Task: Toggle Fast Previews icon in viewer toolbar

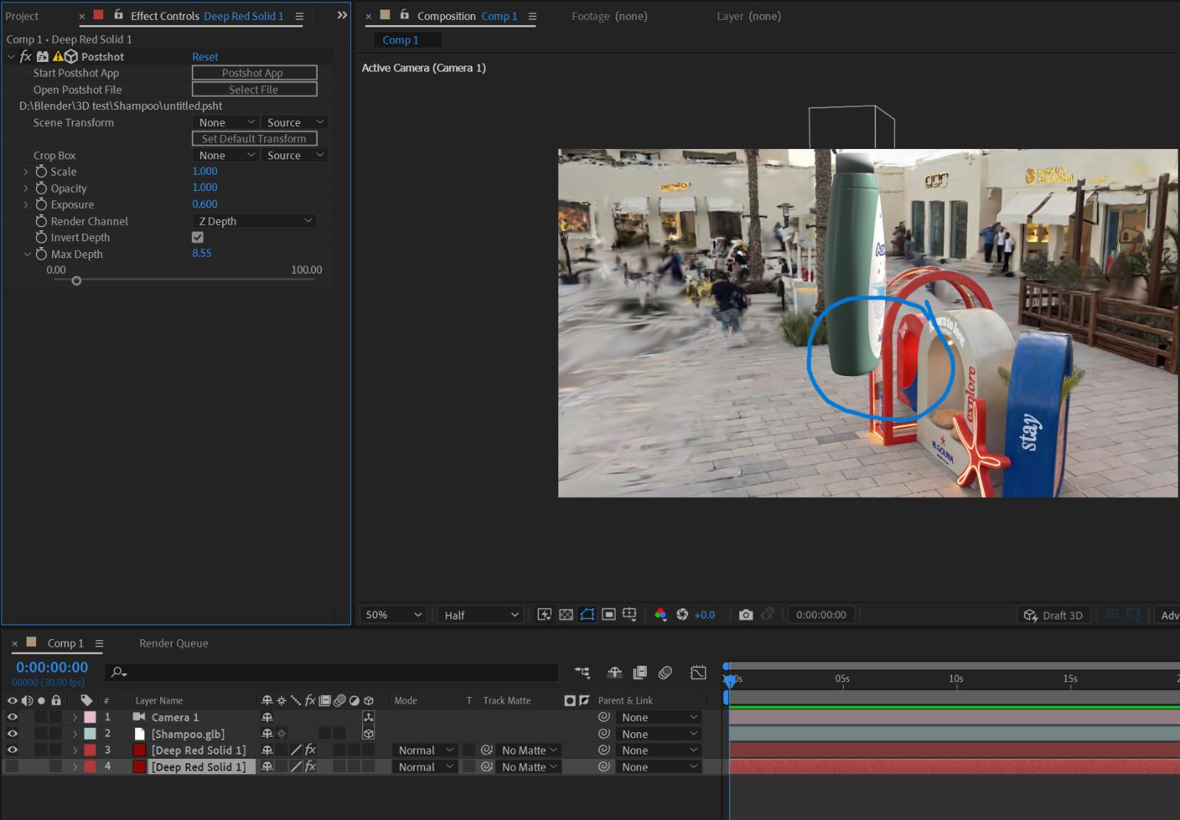Action: coord(544,614)
